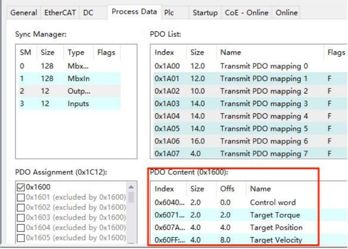The width and height of the screenshot is (348, 249).
Task: Click PDO Content Offs column header
Action: (x=231, y=189)
